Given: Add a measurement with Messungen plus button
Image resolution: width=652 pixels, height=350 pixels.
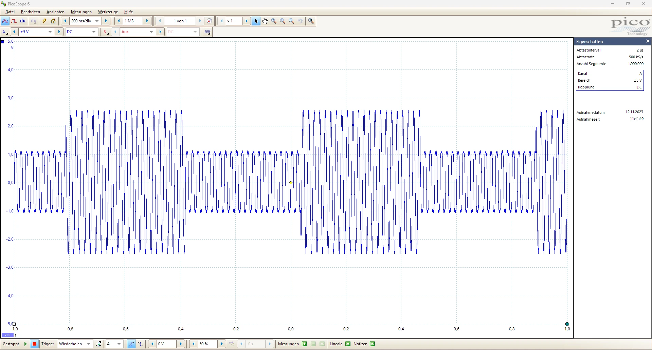Looking at the screenshot, I should coord(305,344).
